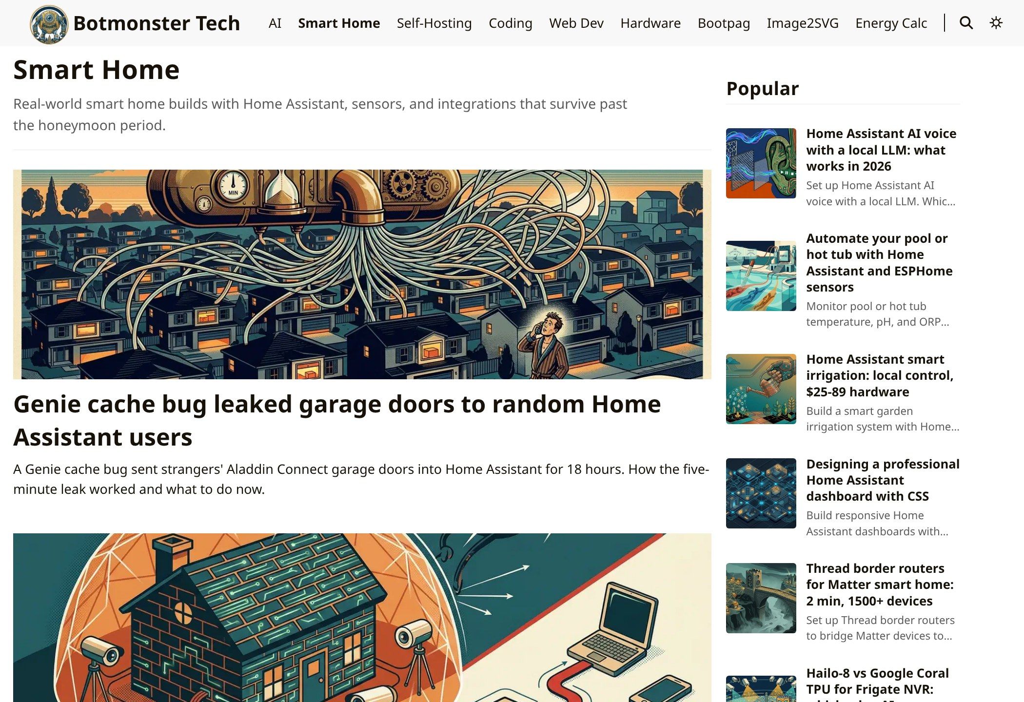This screenshot has height=702, width=1024.
Task: Open the pool or hot tub article thumbnail
Action: [761, 276]
